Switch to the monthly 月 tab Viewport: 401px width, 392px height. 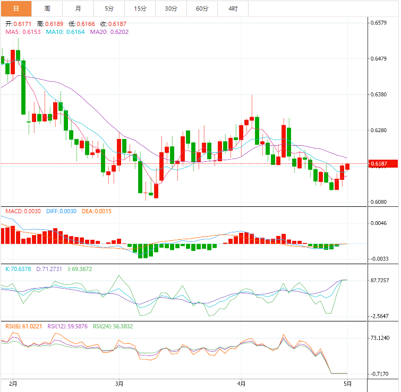point(78,8)
